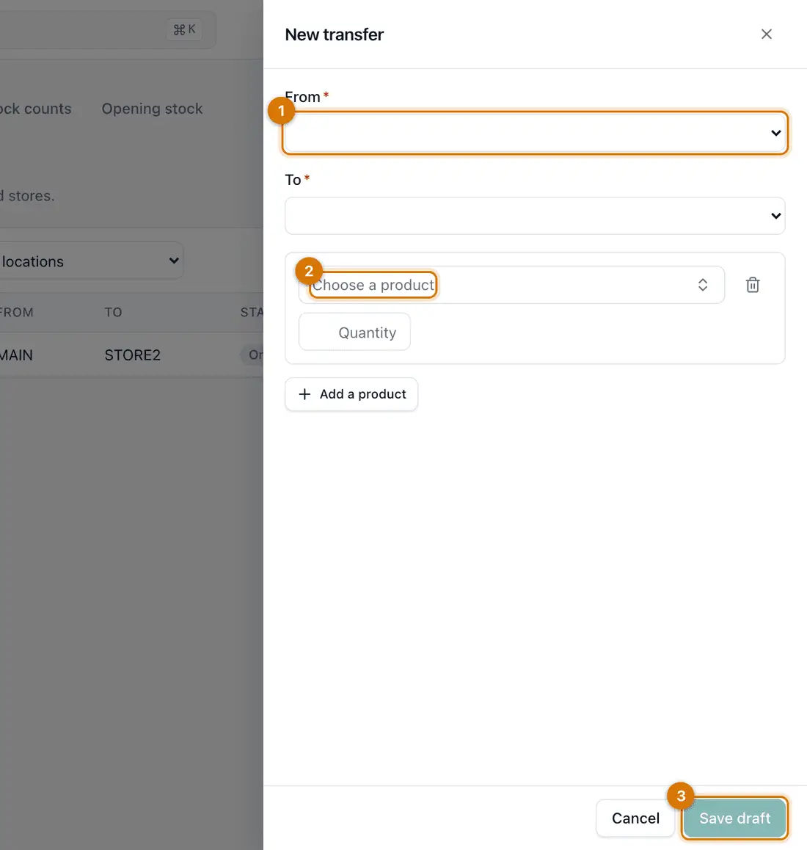This screenshot has width=807, height=850.
Task: Click Add a product button
Action: pos(351,394)
